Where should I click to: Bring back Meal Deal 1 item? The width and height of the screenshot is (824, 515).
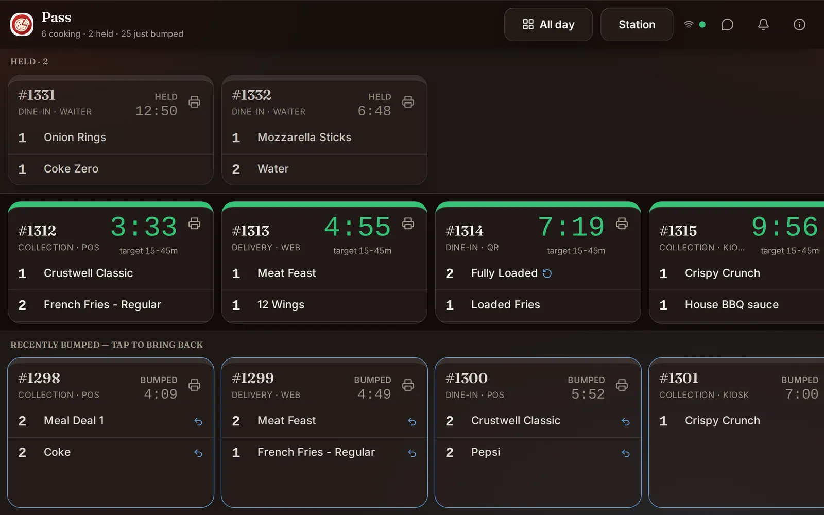click(198, 422)
